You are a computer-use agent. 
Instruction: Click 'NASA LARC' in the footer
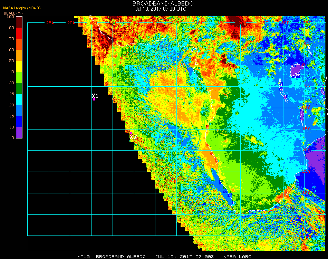(x=237, y=257)
